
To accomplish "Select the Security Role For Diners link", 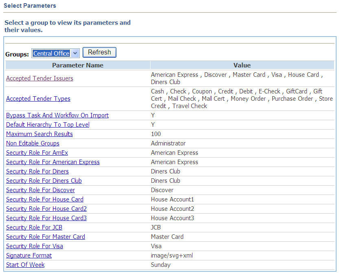I will coord(37,171).
